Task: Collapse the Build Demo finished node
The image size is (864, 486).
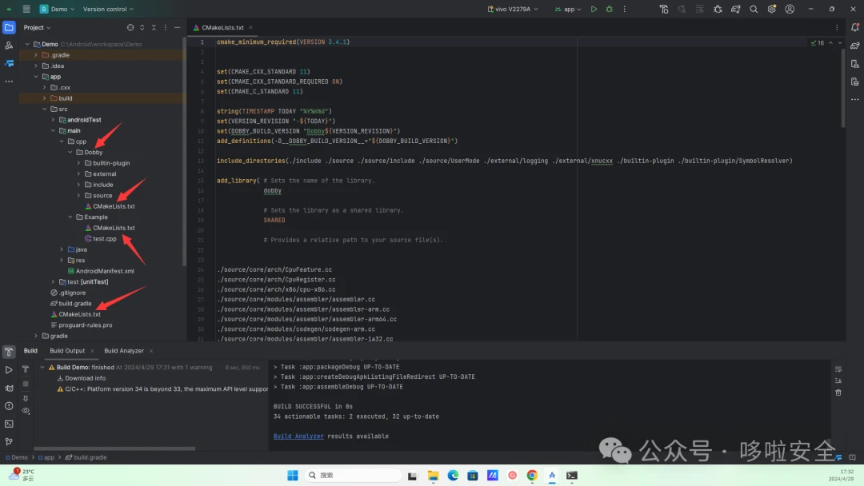Action: point(42,367)
